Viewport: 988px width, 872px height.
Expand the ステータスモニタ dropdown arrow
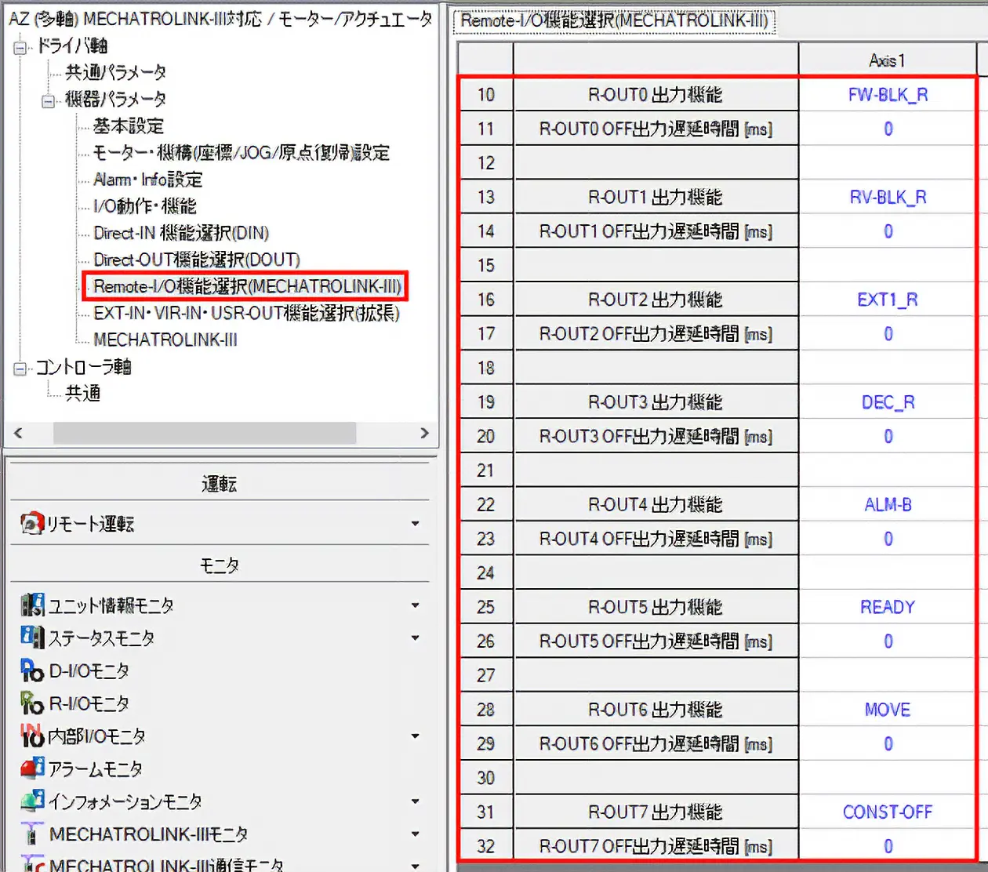pyautogui.click(x=415, y=638)
